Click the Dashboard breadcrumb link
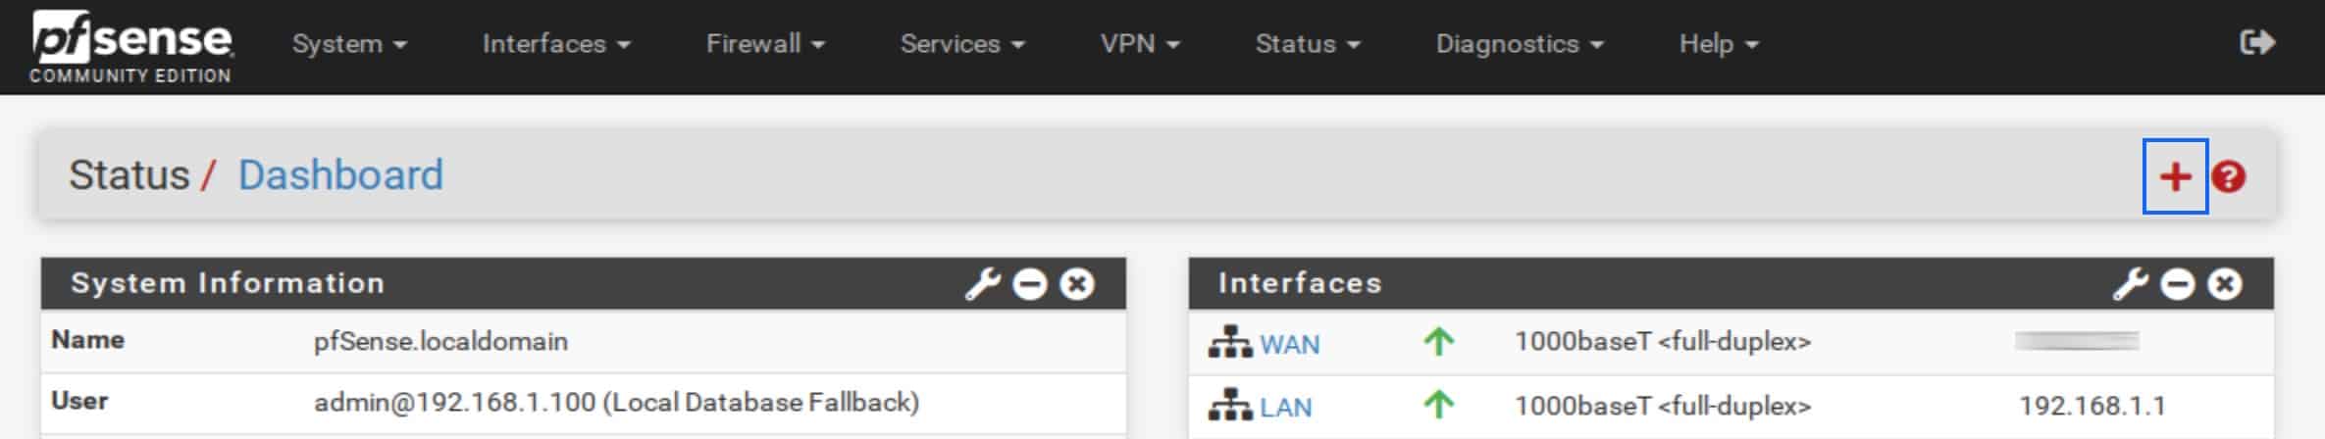The height and width of the screenshot is (439, 2325). (340, 175)
